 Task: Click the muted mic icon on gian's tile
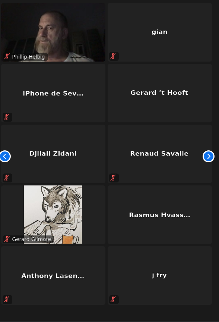[x=113, y=56]
